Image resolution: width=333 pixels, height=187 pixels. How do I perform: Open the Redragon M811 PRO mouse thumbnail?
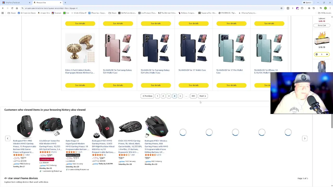tap(25, 127)
